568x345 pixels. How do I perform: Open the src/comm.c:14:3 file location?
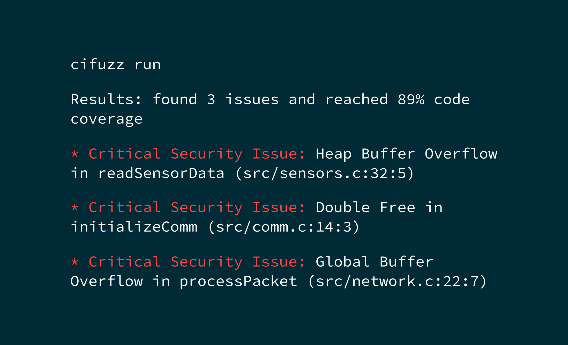[284, 227]
